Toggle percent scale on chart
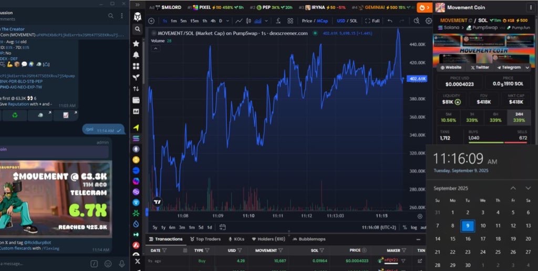This screenshot has width=538, height=271. tap(405, 227)
